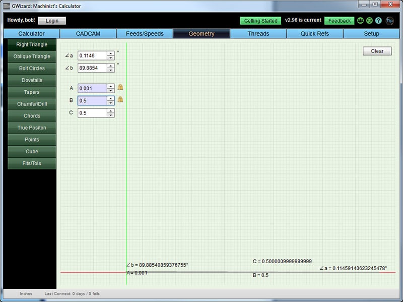Click inside the C value field
Image resolution: width=403 pixels, height=302 pixels.
pos(91,113)
